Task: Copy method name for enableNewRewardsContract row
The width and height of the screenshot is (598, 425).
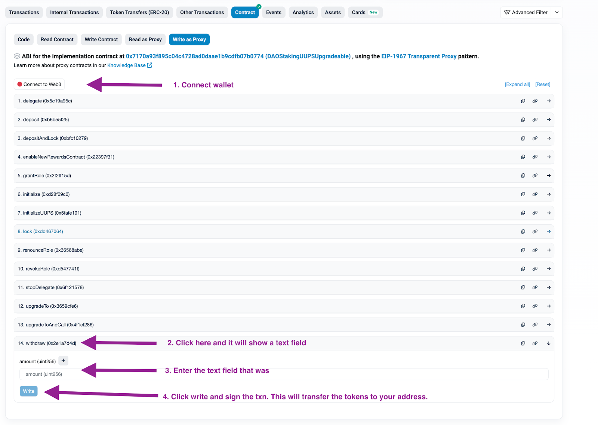Action: click(523, 157)
